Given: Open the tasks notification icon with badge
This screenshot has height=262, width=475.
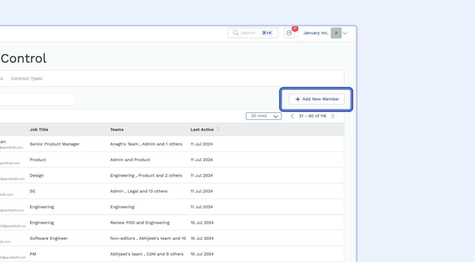Looking at the screenshot, I should [289, 33].
